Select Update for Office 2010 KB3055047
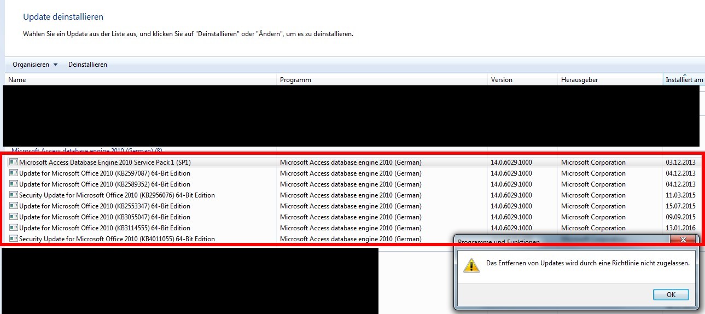705x314 pixels. click(104, 217)
